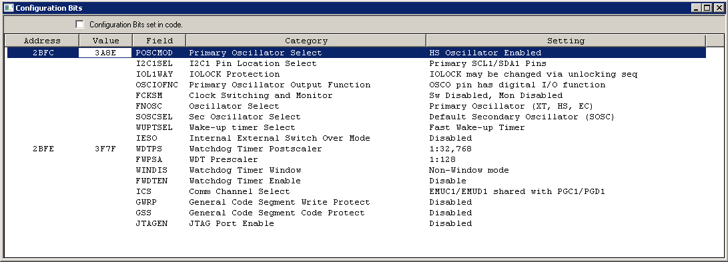Select the FWPSA field
The width and height of the screenshot is (728, 262).
(x=149, y=159)
